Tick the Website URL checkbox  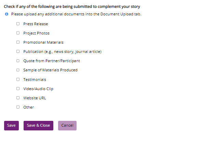(18, 98)
